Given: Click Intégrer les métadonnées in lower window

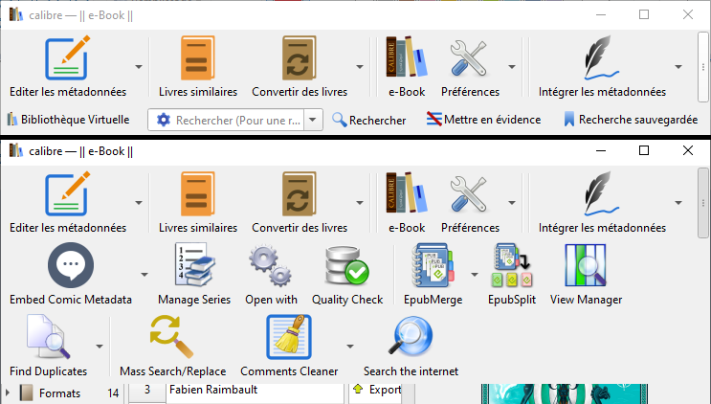Looking at the screenshot, I should (602, 203).
